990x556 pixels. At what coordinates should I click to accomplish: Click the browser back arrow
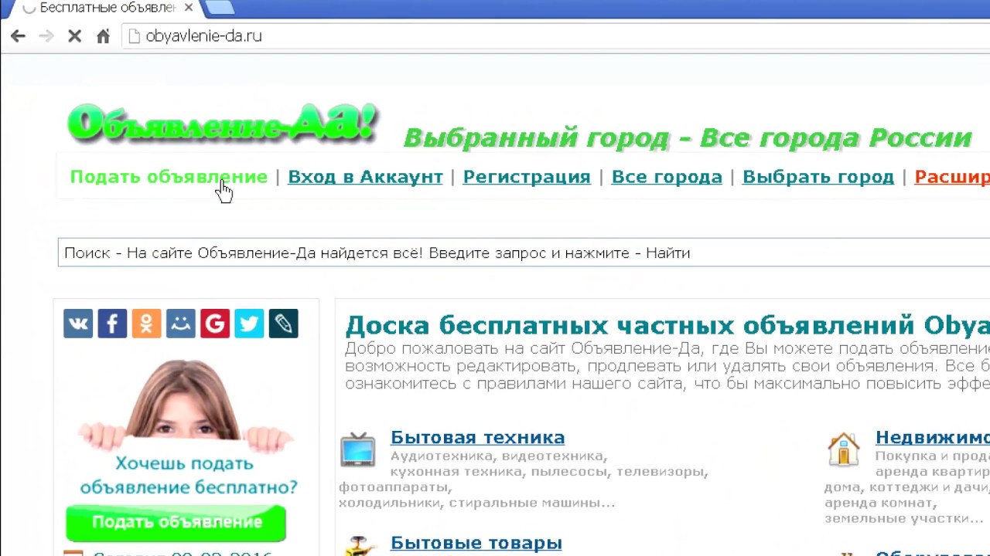point(18,36)
